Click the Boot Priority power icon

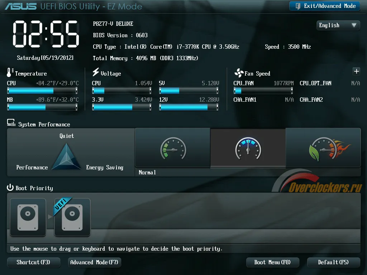point(10,187)
